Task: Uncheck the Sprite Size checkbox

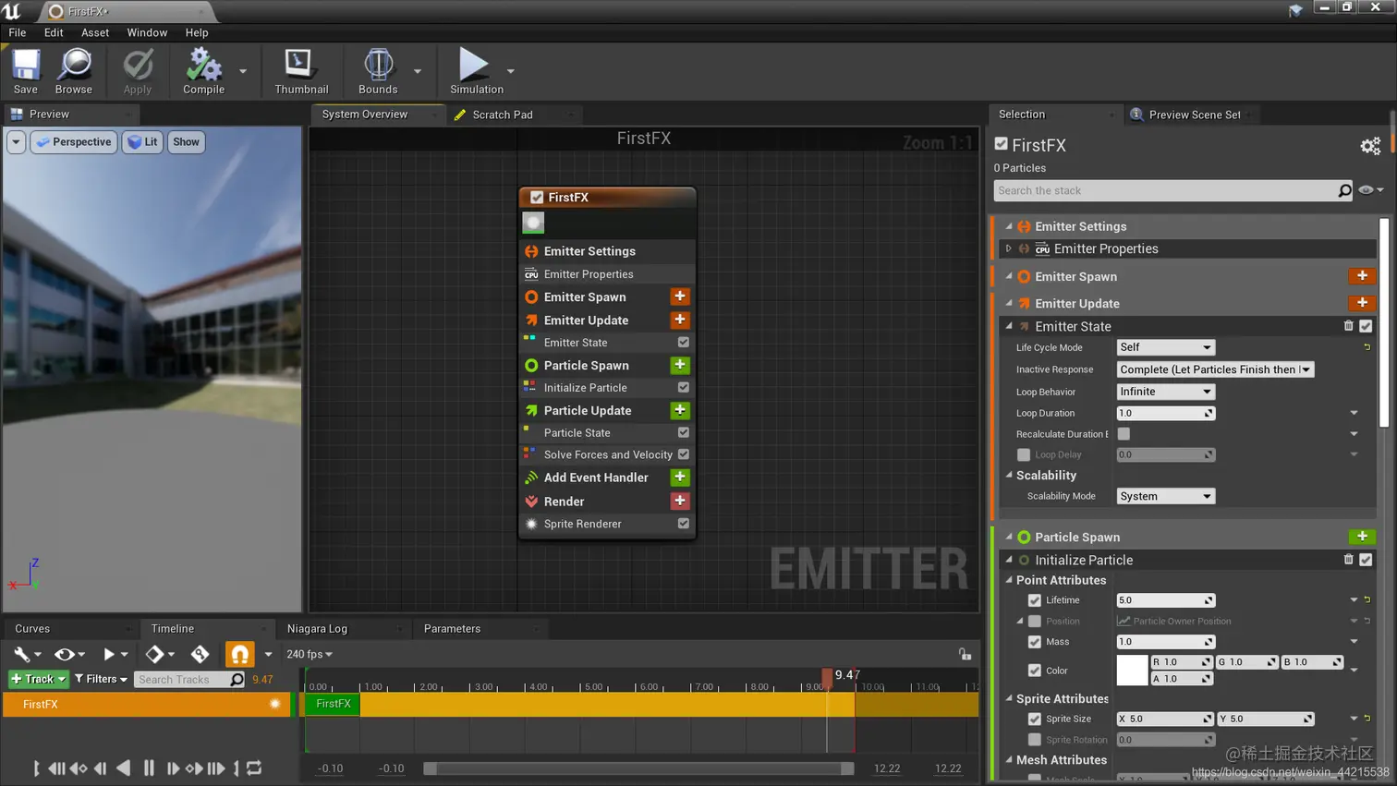Action: click(1035, 719)
